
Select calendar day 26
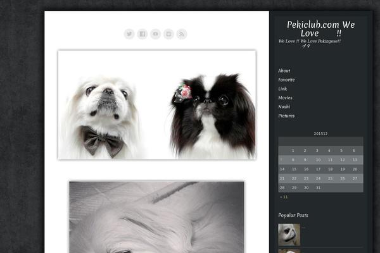click(343, 178)
